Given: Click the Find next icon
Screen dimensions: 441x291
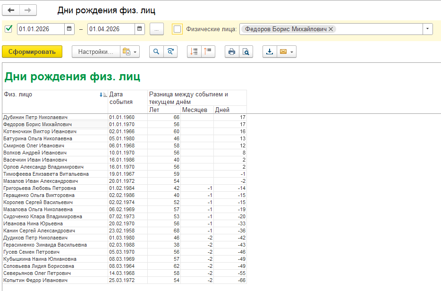Looking at the screenshot, I should 170,52.
